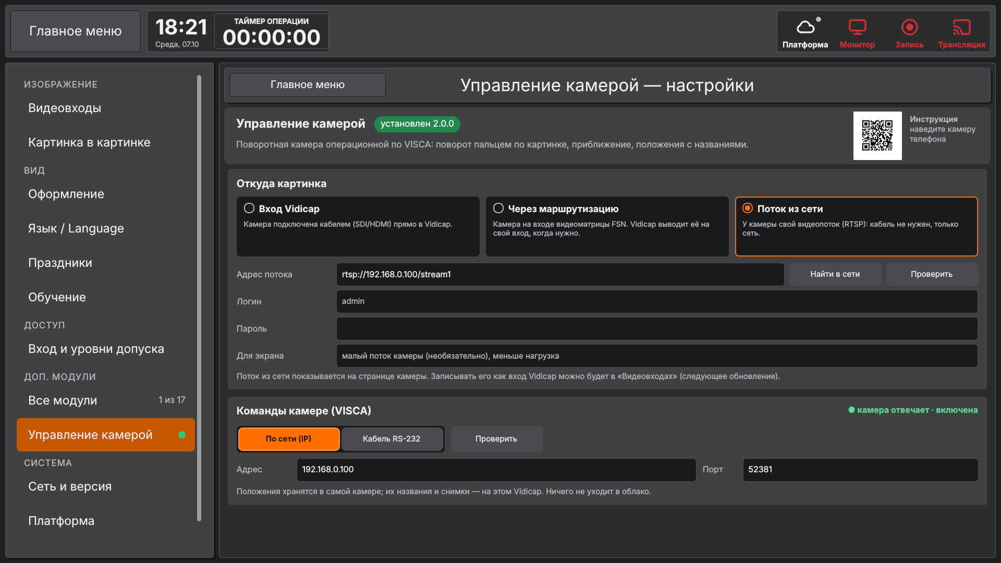This screenshot has height=563, width=1001.
Task: Open the Трансляция broadcast icon
Action: coord(961,32)
